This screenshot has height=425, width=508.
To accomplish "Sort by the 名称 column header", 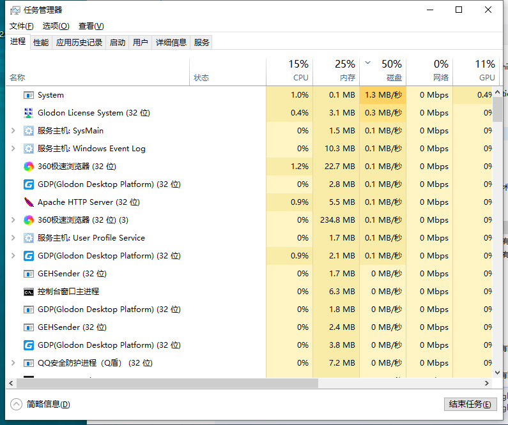I will point(97,72).
